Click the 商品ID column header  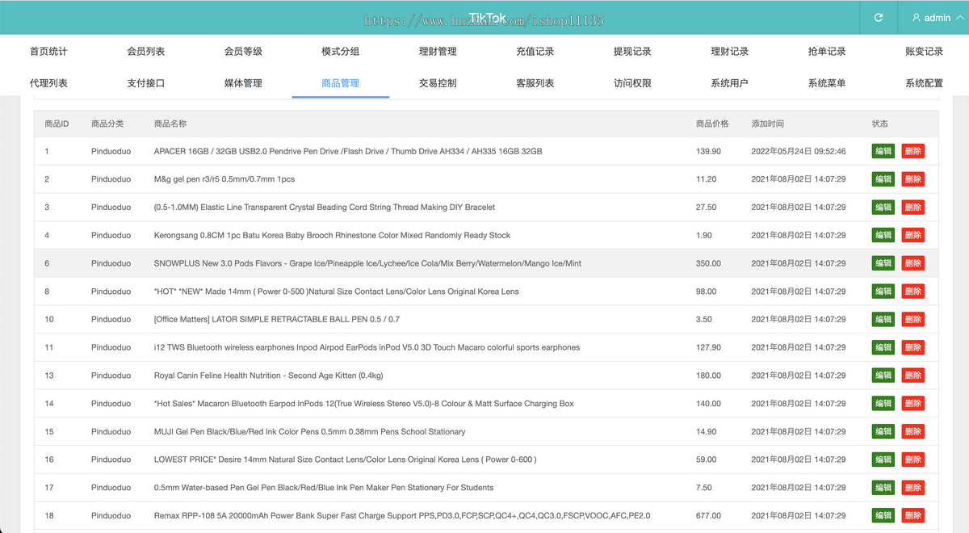[x=55, y=124]
